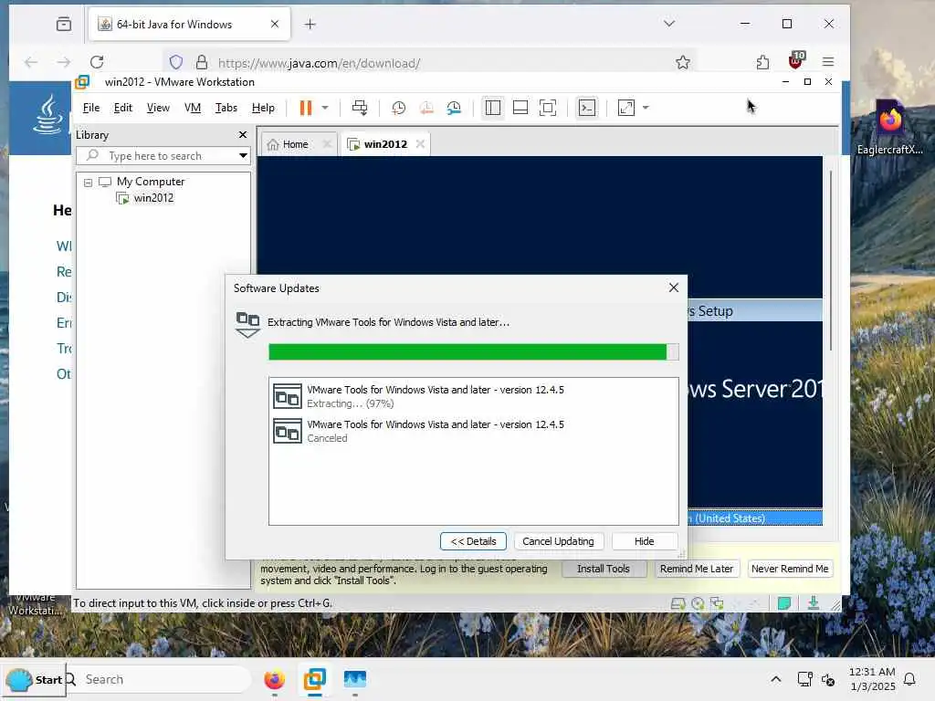
Task: Click the << Details button
Action: click(473, 541)
